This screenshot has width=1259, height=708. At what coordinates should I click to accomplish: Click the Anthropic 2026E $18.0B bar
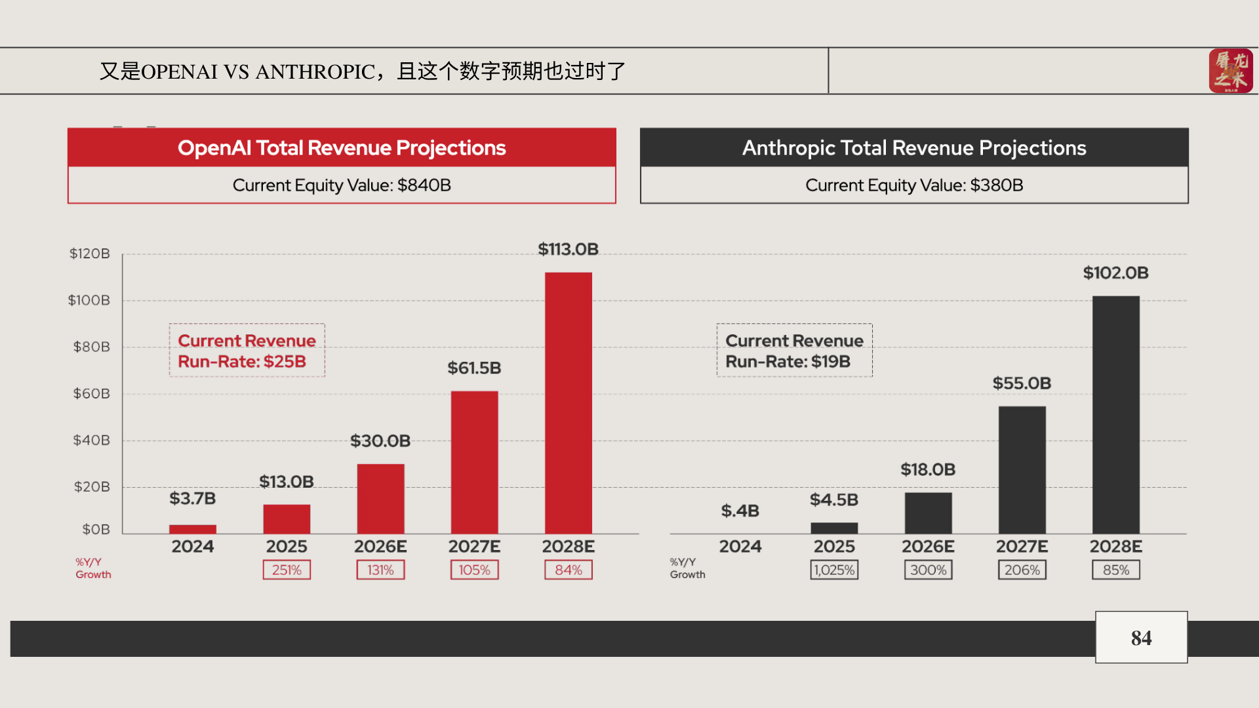point(928,513)
